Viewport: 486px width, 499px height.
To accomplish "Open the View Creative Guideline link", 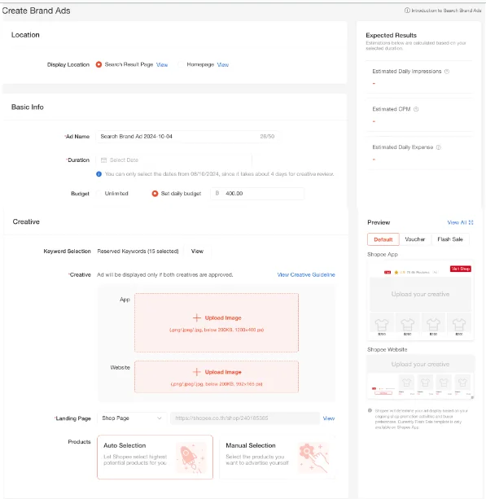I will [x=306, y=274].
